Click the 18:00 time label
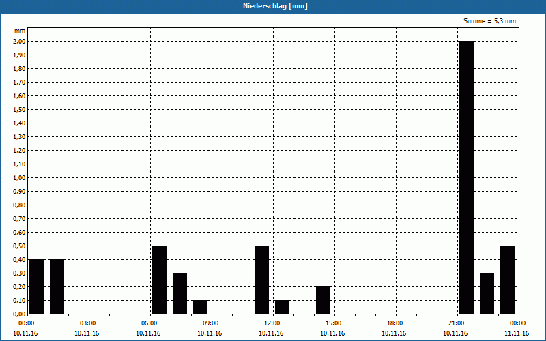 tap(395, 323)
